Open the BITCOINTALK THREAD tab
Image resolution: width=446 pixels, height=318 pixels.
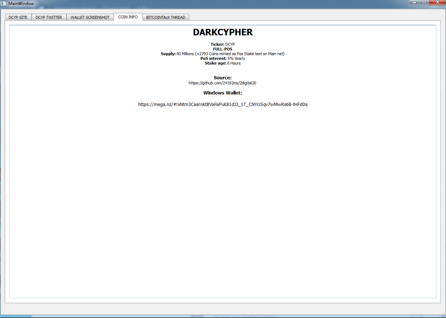(166, 17)
